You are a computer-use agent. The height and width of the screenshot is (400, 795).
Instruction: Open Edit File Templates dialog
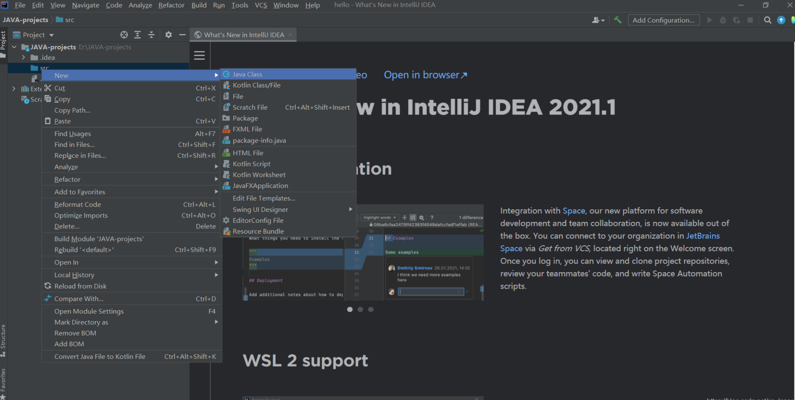tap(288, 198)
